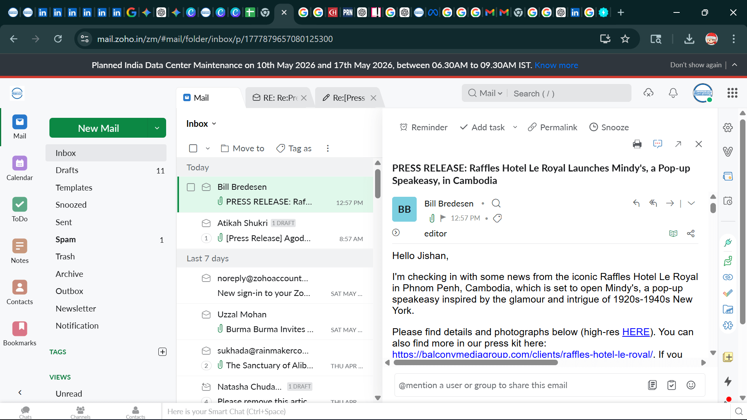Open the ToDo app icon
Image resolution: width=747 pixels, height=420 pixels.
[19, 210]
